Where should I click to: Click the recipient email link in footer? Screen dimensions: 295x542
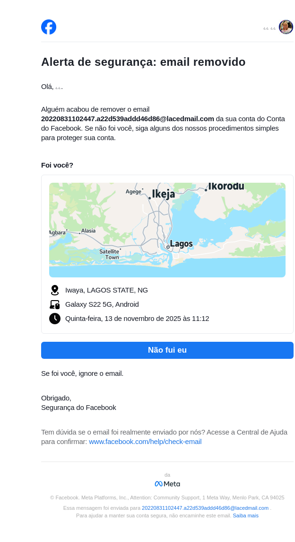(205, 508)
